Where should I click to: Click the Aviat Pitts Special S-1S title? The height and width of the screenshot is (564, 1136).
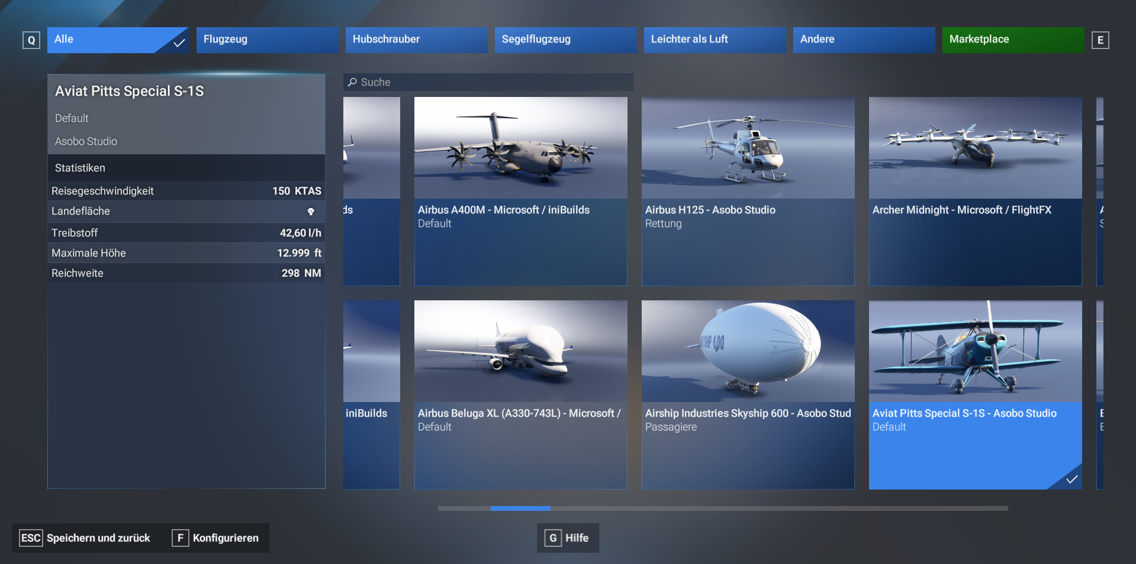129,91
